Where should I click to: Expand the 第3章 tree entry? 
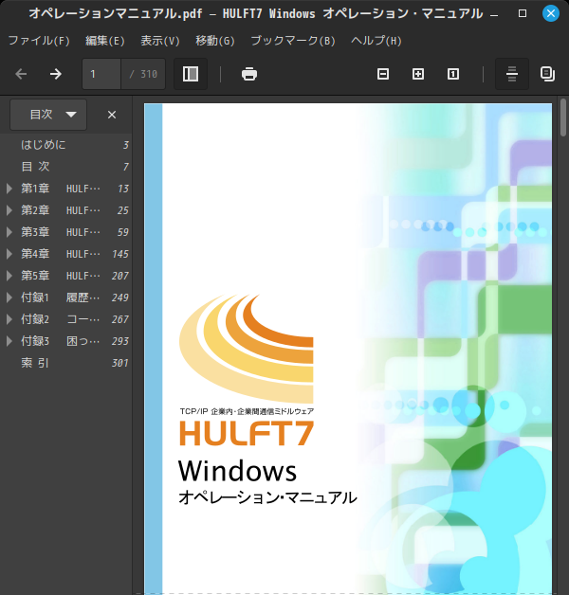tap(9, 232)
